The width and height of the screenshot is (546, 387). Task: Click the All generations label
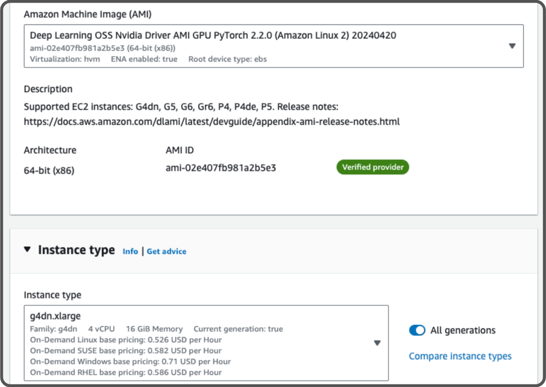[463, 330]
